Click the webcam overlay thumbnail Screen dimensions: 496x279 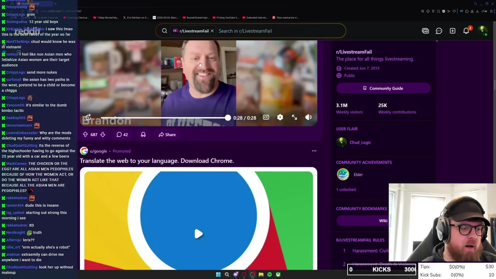coord(442,223)
